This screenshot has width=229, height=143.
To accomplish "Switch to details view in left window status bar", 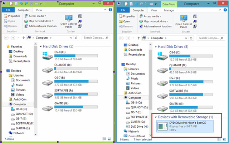I will pos(104,139).
